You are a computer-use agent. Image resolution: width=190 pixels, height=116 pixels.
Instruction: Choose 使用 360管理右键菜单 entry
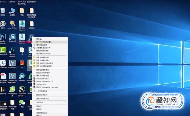[x=50, y=66]
